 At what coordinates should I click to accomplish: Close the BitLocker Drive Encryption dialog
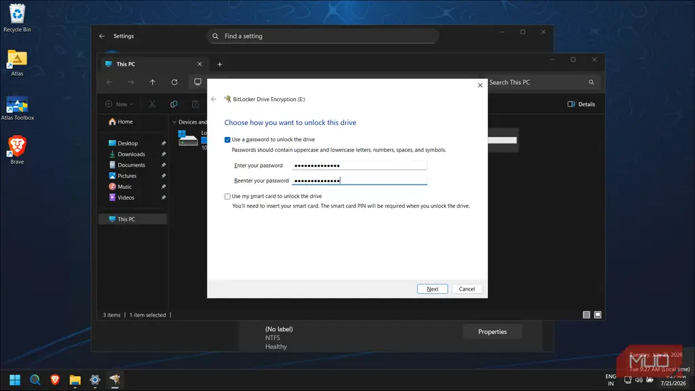coord(480,85)
